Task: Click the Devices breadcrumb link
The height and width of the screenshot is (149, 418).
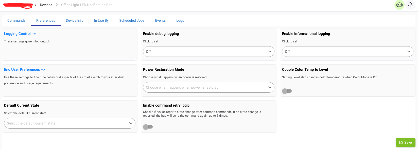Action: coord(46,5)
